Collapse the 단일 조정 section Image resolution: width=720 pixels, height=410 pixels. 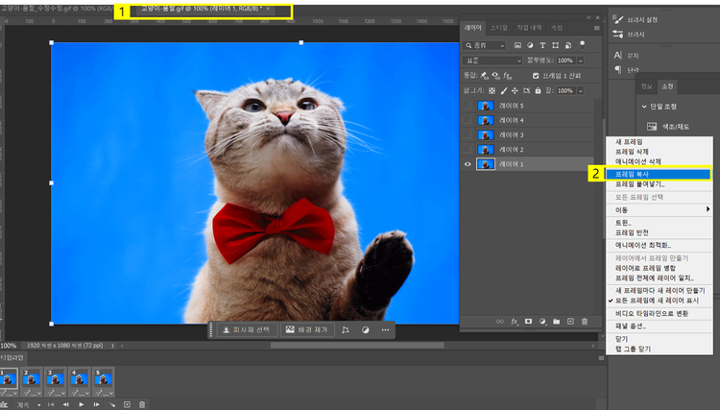(x=644, y=106)
